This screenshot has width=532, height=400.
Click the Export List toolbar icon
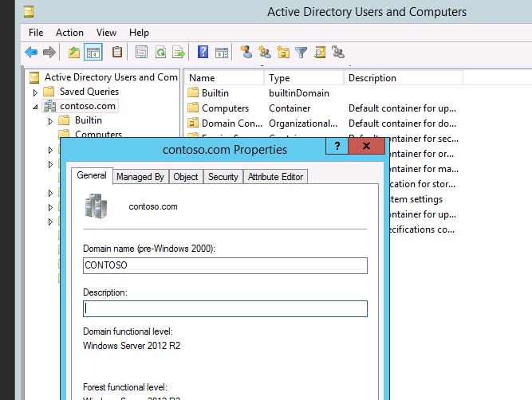(179, 53)
